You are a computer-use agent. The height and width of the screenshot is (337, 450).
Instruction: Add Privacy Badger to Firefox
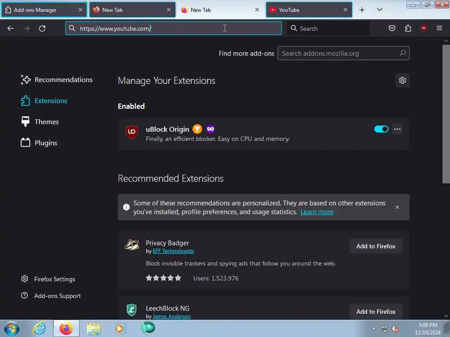[x=376, y=246]
